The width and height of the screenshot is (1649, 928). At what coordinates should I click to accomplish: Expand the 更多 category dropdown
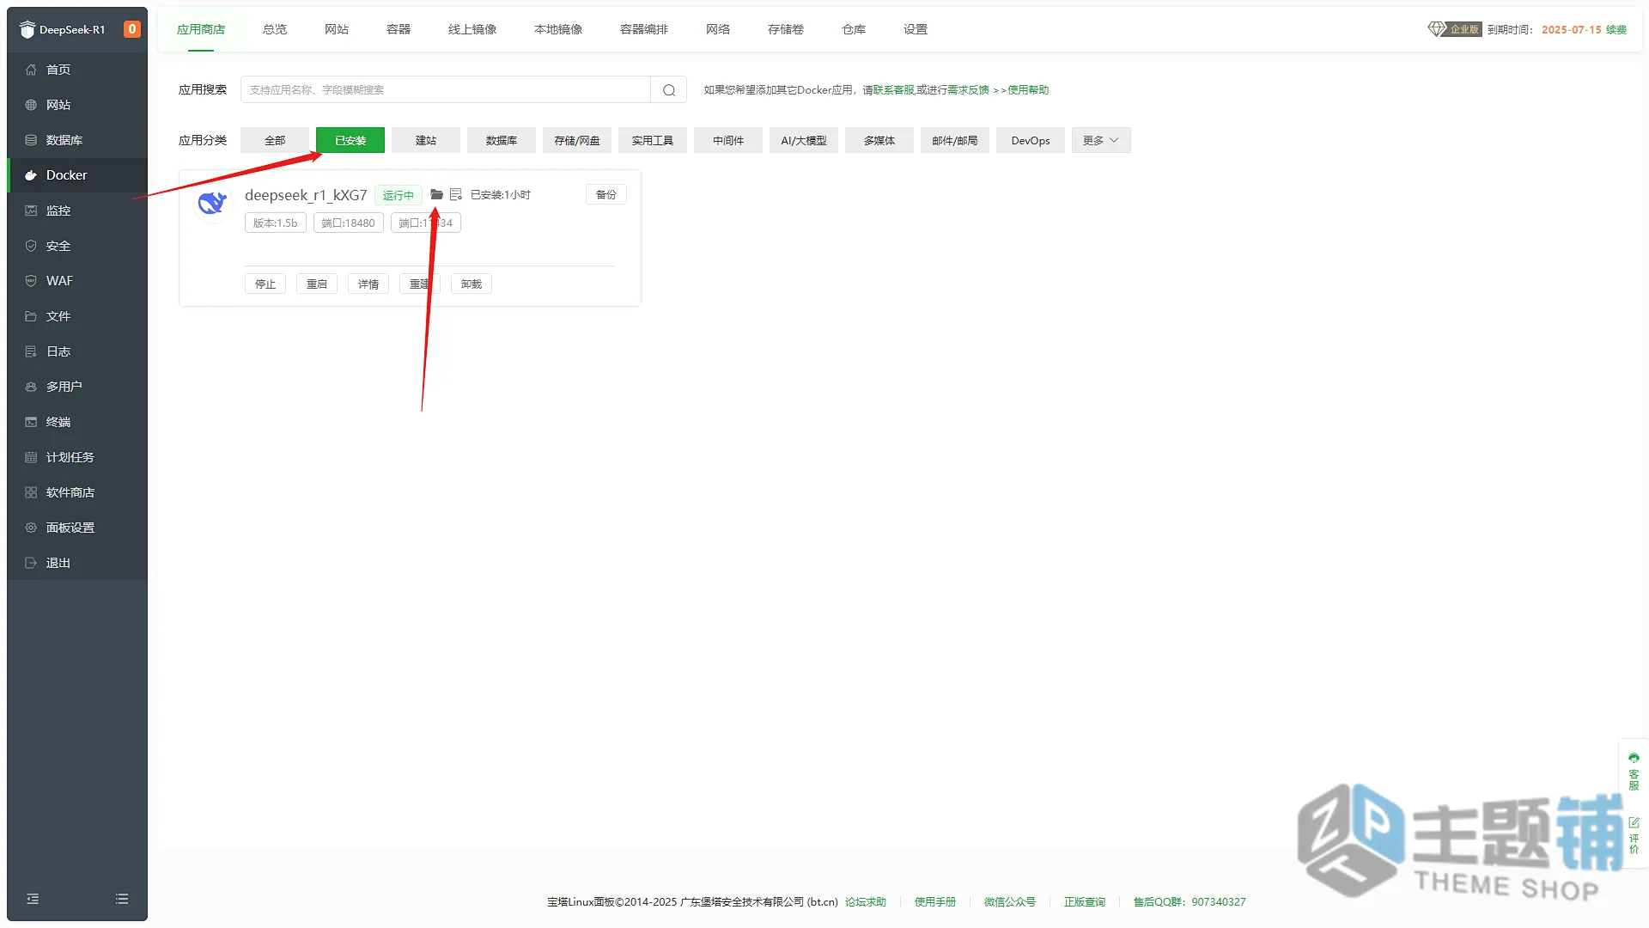[1101, 141]
